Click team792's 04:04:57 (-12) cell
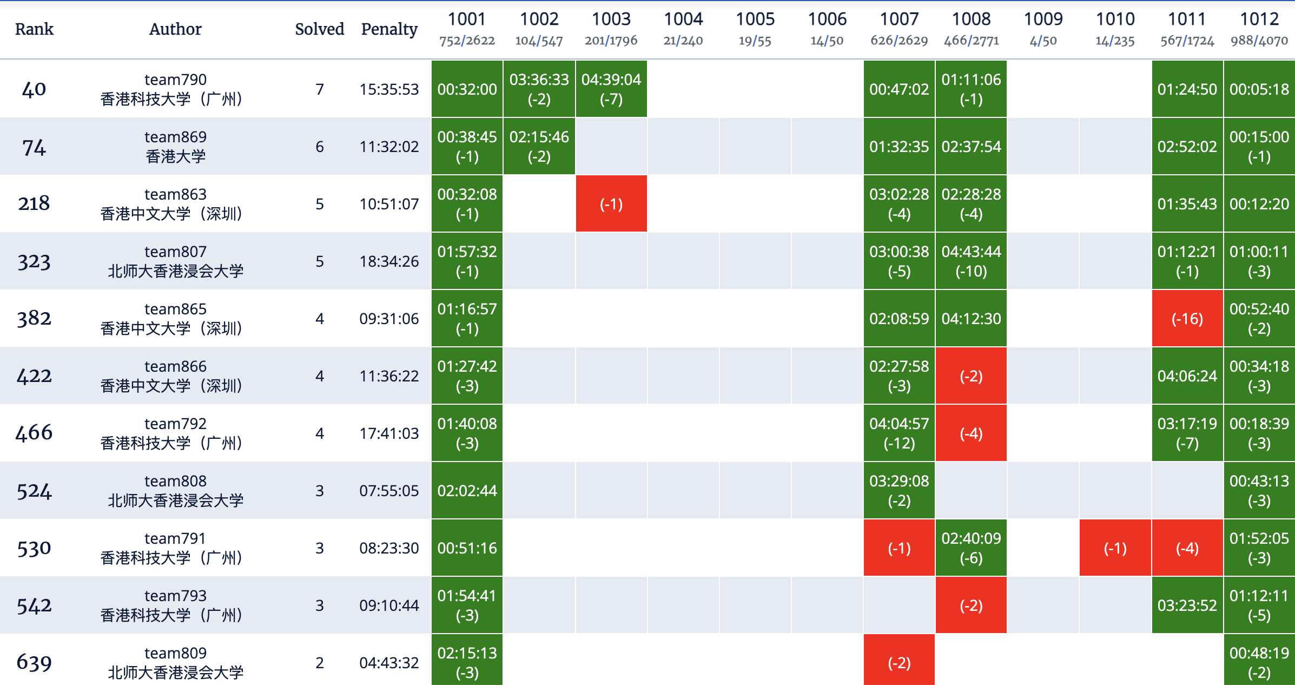1295x685 pixels. click(x=899, y=433)
